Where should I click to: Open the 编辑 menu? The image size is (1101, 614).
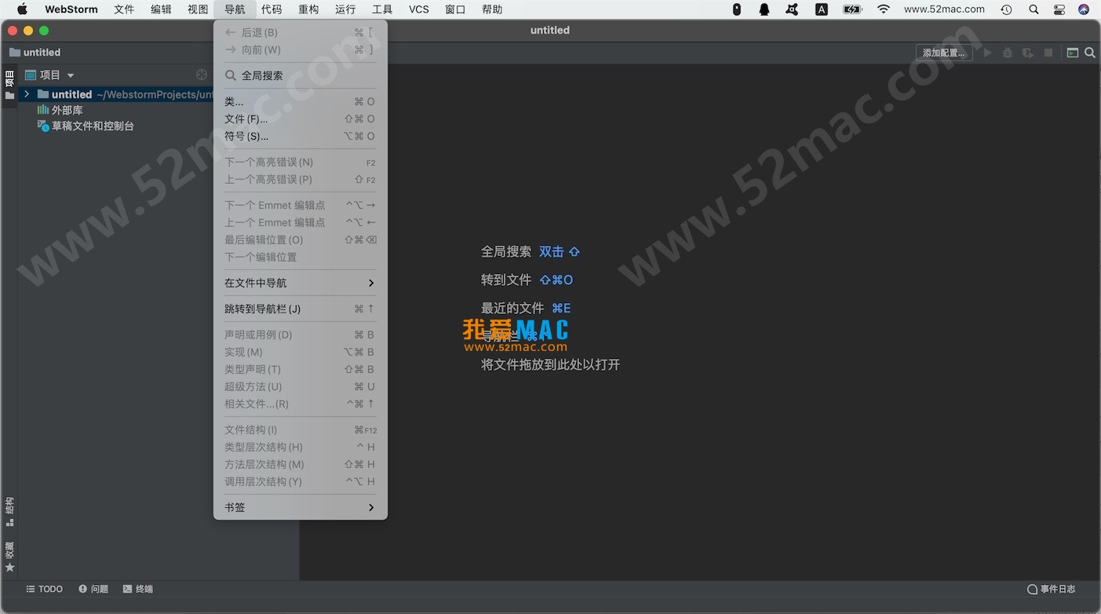point(161,9)
